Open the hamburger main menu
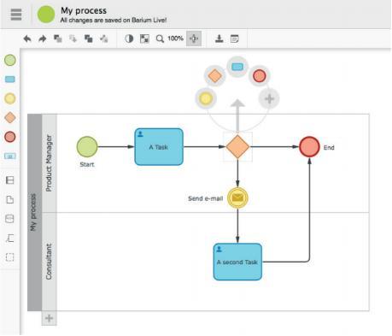 (x=16, y=14)
